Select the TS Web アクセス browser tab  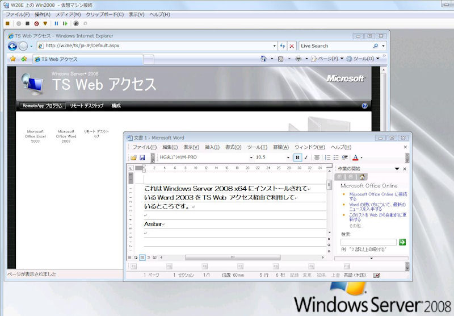(x=88, y=59)
